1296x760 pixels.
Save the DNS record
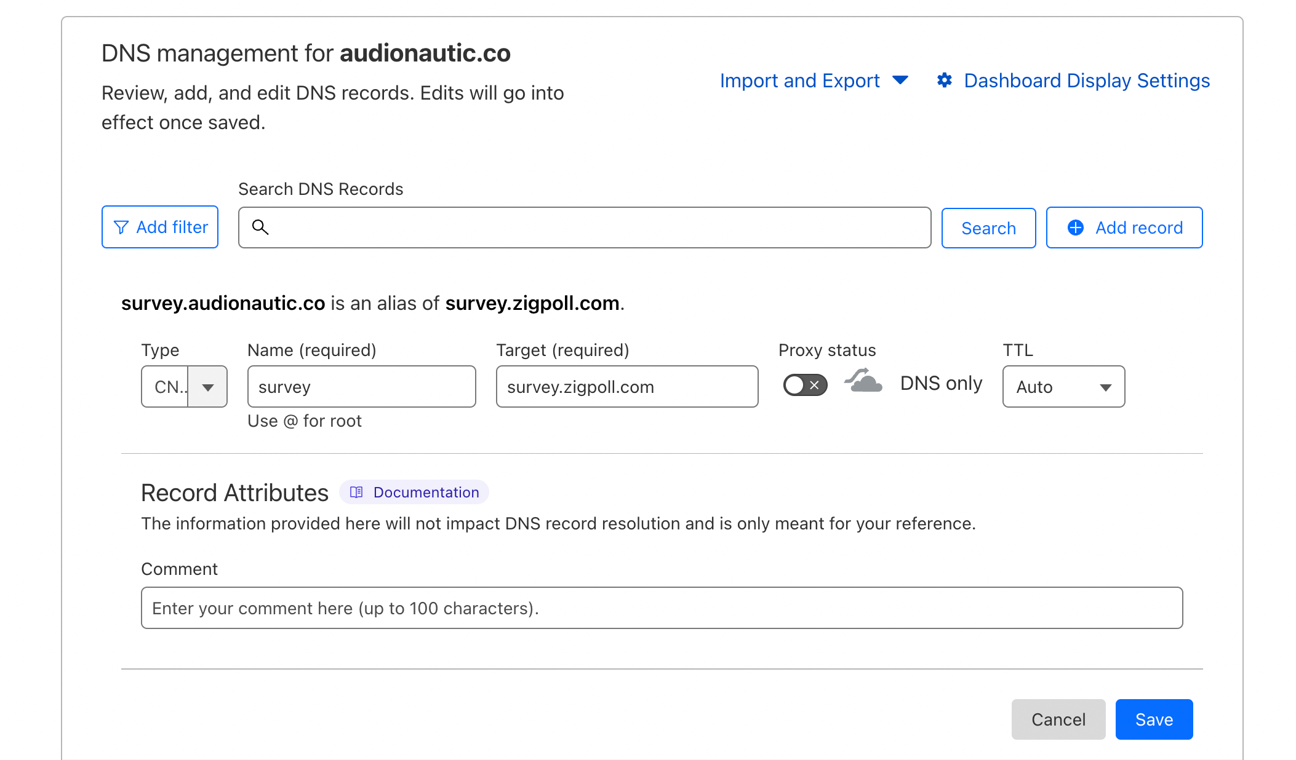coord(1154,719)
